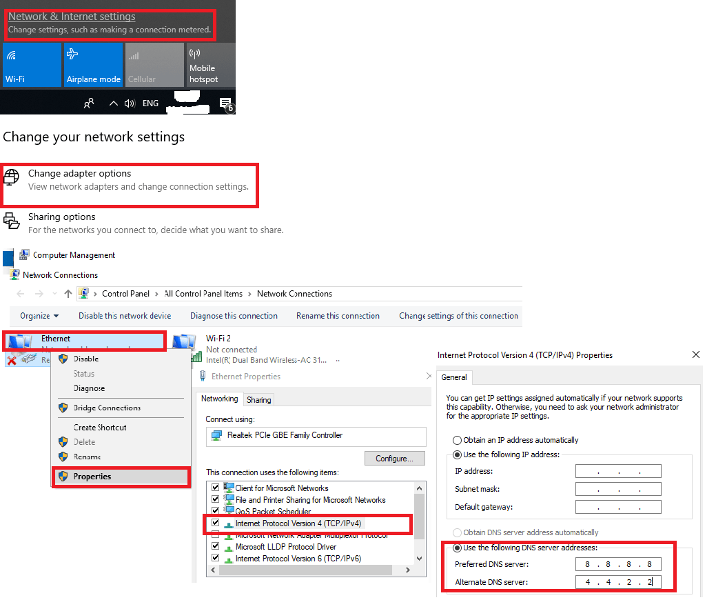Select Obtain an IP address automatically
This screenshot has width=716, height=600.
(457, 441)
